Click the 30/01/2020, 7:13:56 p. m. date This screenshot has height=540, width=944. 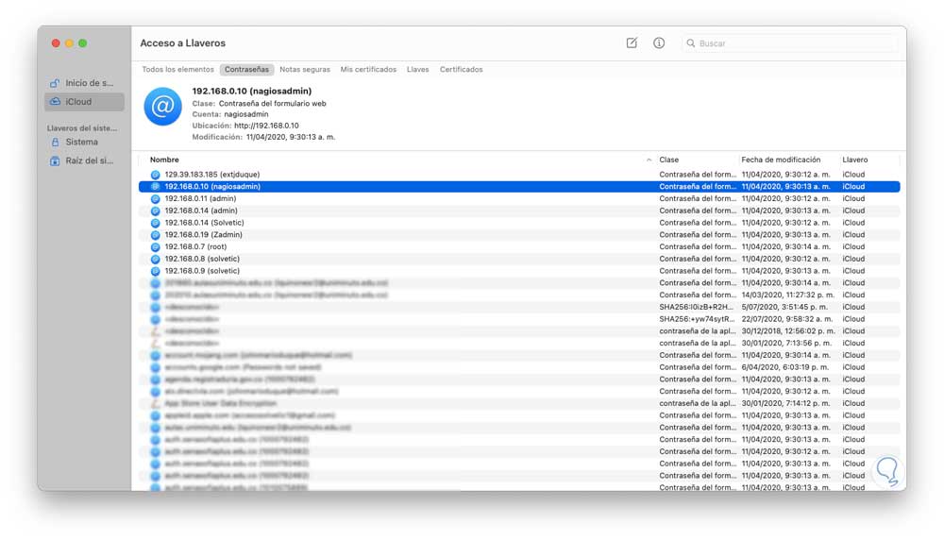785,343
